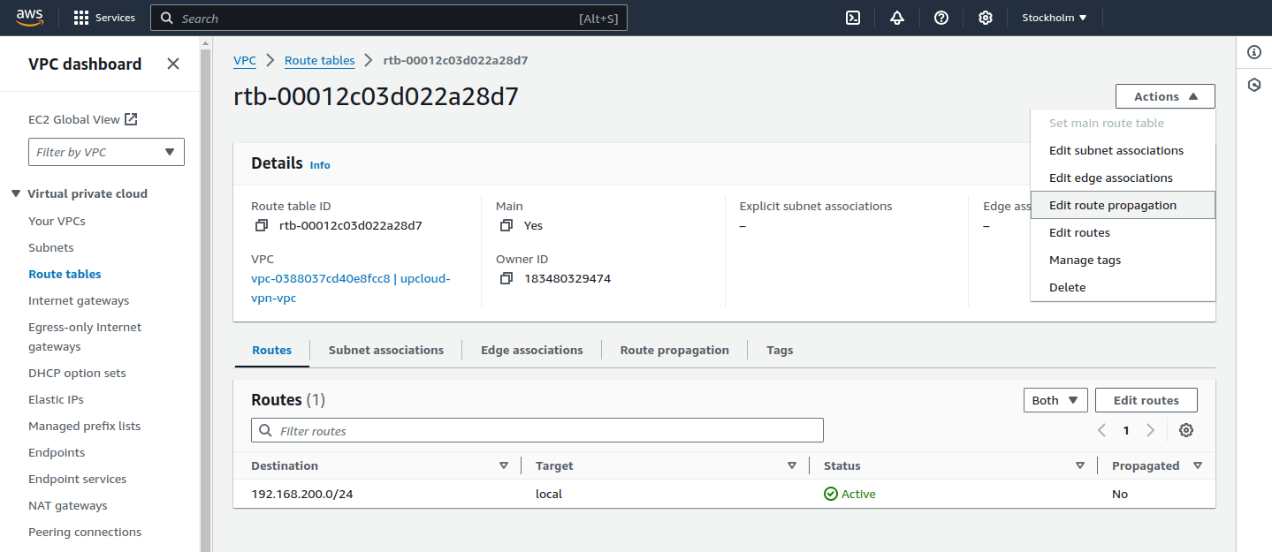Go to previous routes page
Viewport: 1272px width, 552px height.
click(x=1101, y=430)
